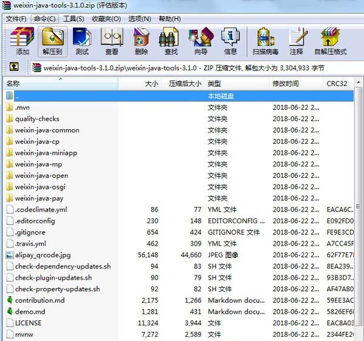Viewport: 364px width, 341px height.
Task: Select the contribution.md markdown file icon
Action: tap(10, 300)
